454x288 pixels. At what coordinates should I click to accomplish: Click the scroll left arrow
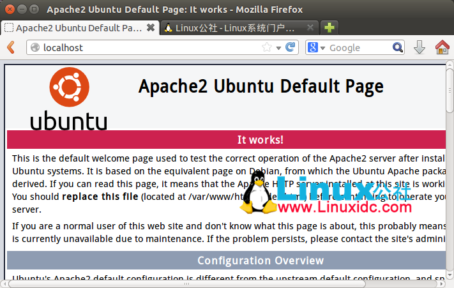coord(4,284)
